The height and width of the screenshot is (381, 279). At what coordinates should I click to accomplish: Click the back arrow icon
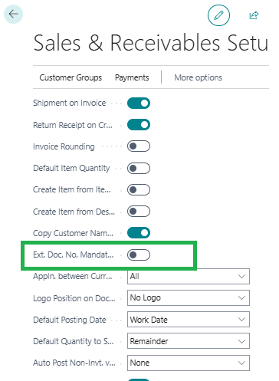[x=13, y=14]
